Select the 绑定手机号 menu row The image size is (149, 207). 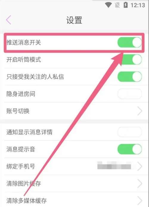tap(76, 166)
